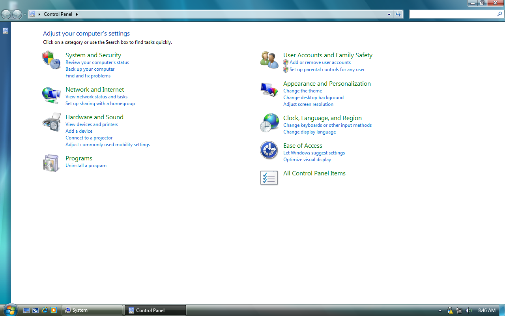Click View network status and tasks

pos(96,97)
